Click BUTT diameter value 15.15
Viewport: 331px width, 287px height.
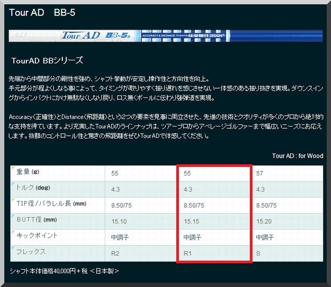pos(191,221)
